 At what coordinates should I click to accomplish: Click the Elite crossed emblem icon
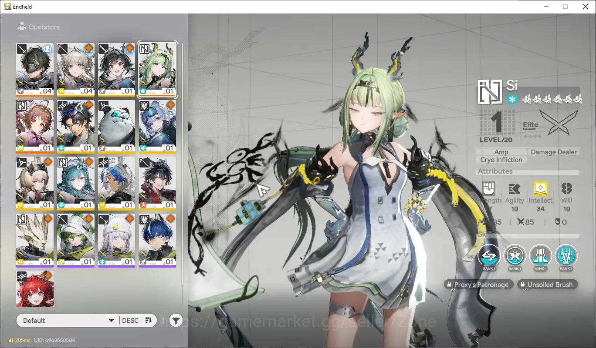[559, 122]
